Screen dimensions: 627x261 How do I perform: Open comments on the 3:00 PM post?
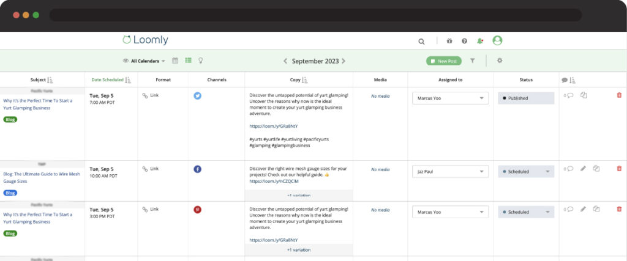coord(569,208)
